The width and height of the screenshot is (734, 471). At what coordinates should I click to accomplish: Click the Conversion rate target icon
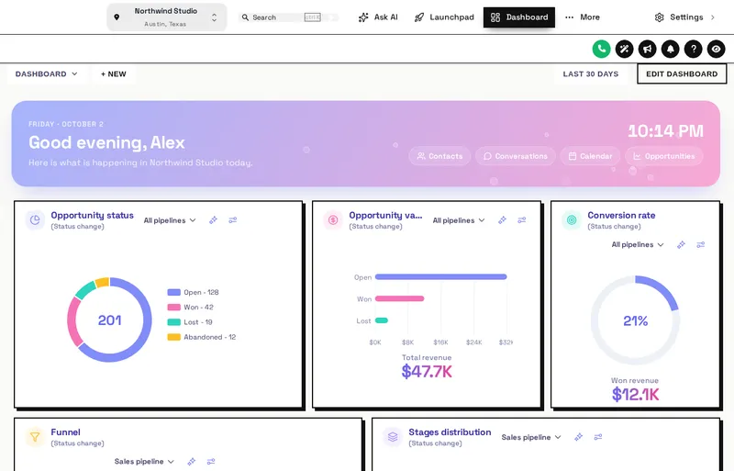tap(572, 219)
